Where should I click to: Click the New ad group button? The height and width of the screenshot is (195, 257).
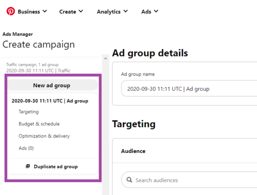pos(51,85)
